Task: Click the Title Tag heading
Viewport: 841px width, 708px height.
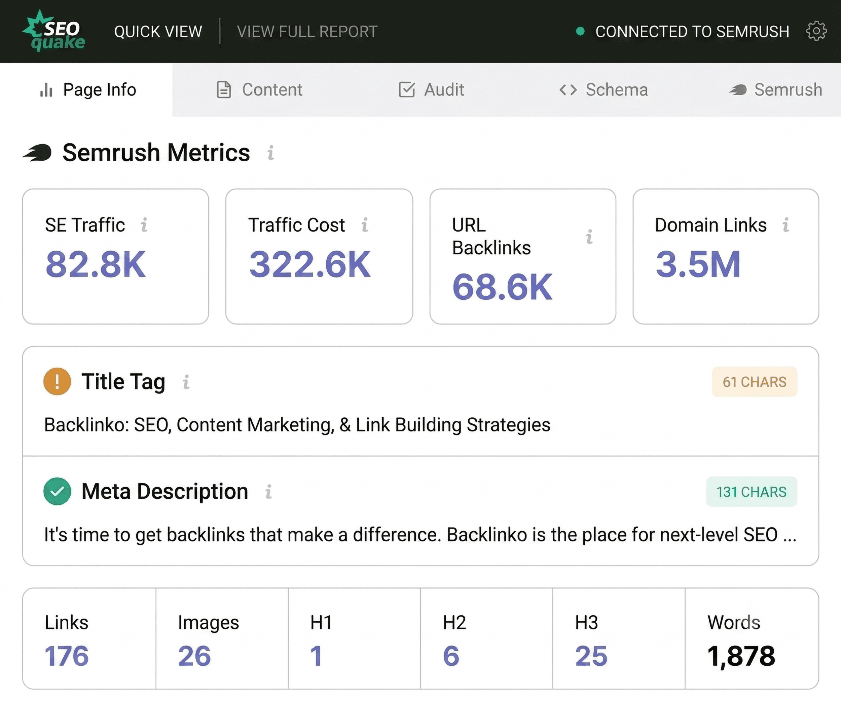Action: coord(123,381)
